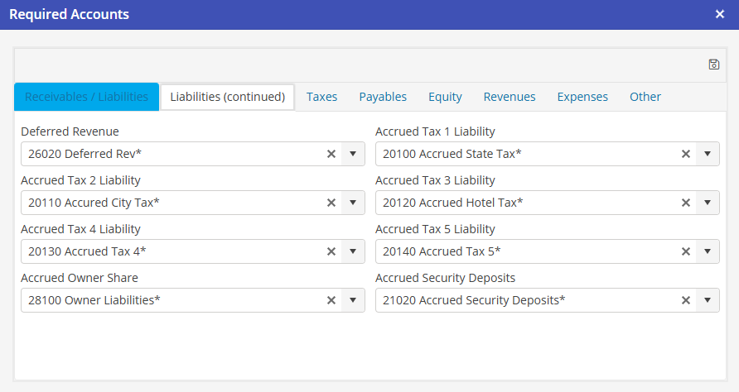
Task: Close the Required Accounts dialog
Action: point(720,15)
